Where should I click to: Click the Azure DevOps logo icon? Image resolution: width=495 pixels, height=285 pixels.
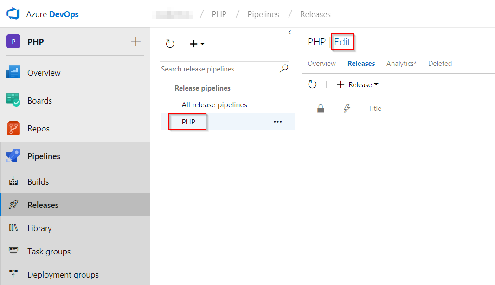(x=13, y=14)
